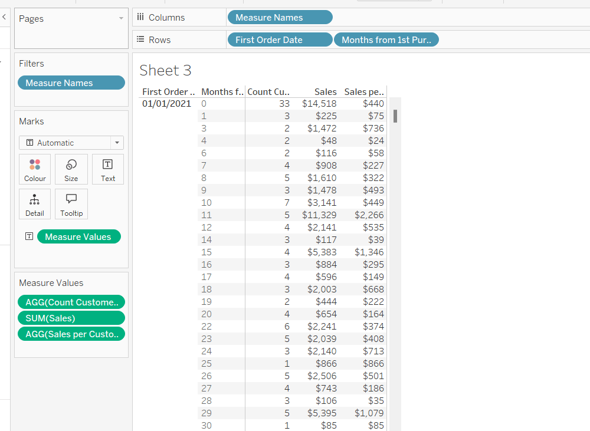Click the SUM(Sales) measure pill
The width and height of the screenshot is (590, 431).
click(x=71, y=318)
